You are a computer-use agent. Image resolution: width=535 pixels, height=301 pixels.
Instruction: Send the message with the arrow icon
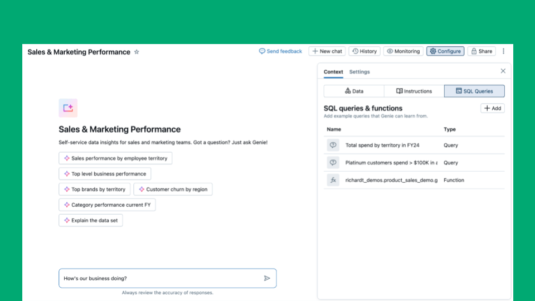pyautogui.click(x=267, y=278)
